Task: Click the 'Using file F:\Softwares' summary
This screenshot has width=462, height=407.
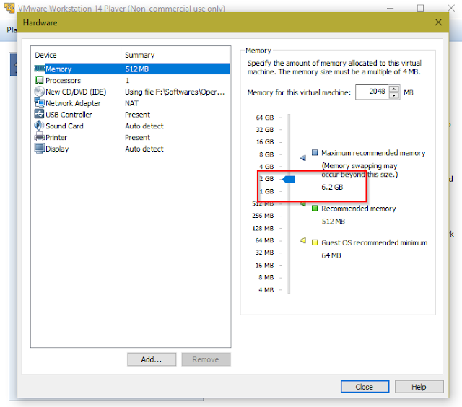Action: 175,92
